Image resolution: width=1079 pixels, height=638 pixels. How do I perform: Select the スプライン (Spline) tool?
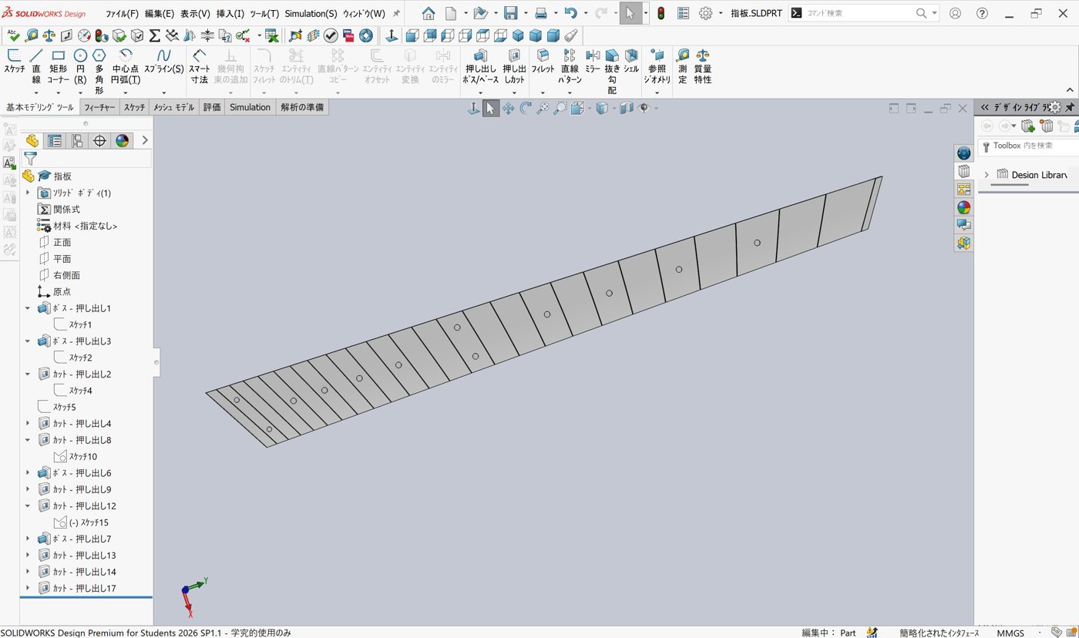coord(163,62)
